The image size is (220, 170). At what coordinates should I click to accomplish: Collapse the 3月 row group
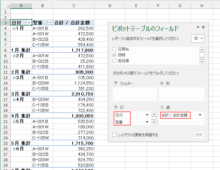pos(14,78)
